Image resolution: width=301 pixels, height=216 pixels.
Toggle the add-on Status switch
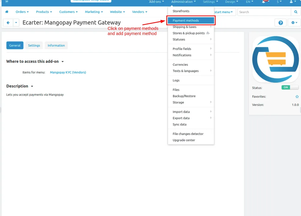click(290, 87)
